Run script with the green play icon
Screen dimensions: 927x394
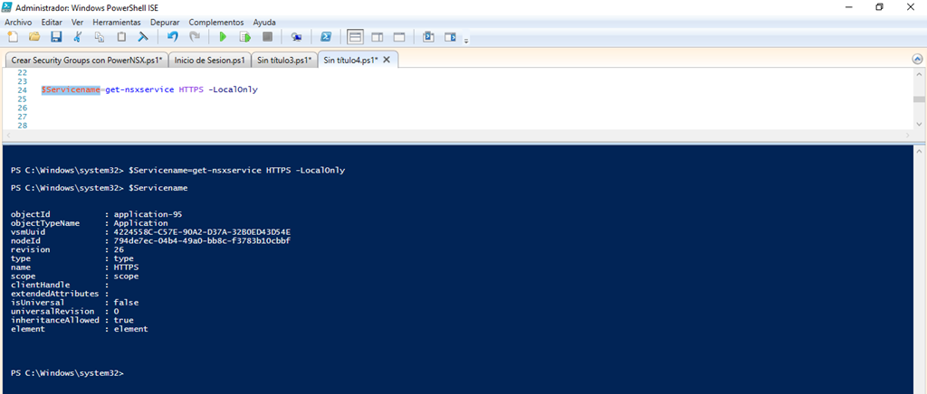tap(222, 37)
